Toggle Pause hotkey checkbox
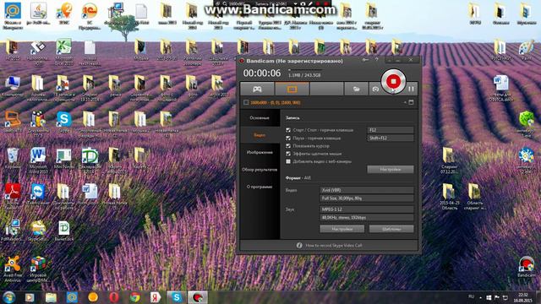541x304 pixels. (x=288, y=138)
